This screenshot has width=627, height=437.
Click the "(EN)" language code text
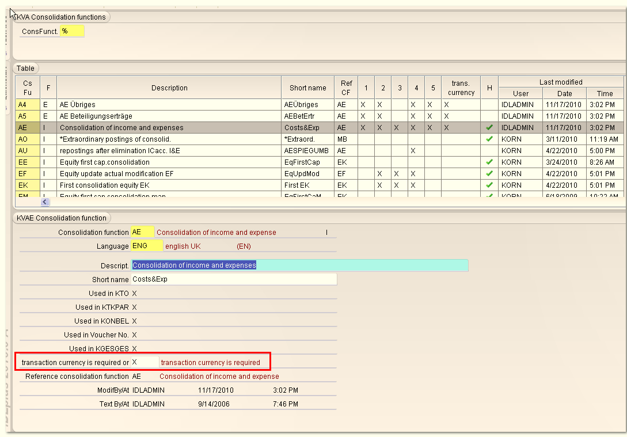pyautogui.click(x=244, y=246)
